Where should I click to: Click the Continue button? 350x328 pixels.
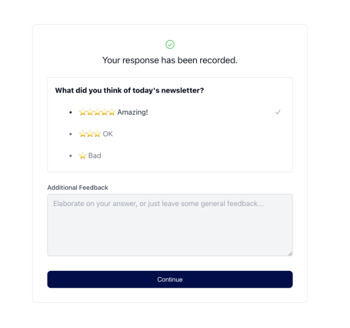(x=170, y=279)
